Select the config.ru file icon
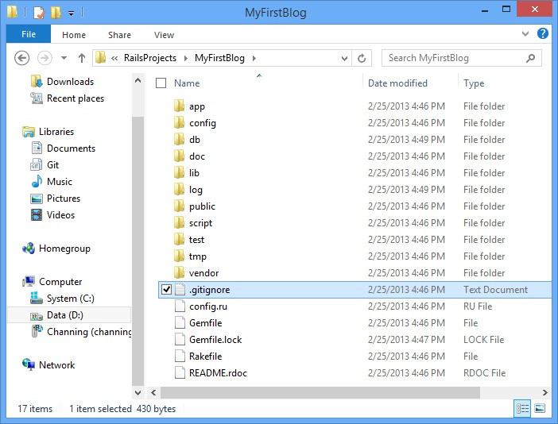This screenshot has width=558, height=424. coord(180,306)
